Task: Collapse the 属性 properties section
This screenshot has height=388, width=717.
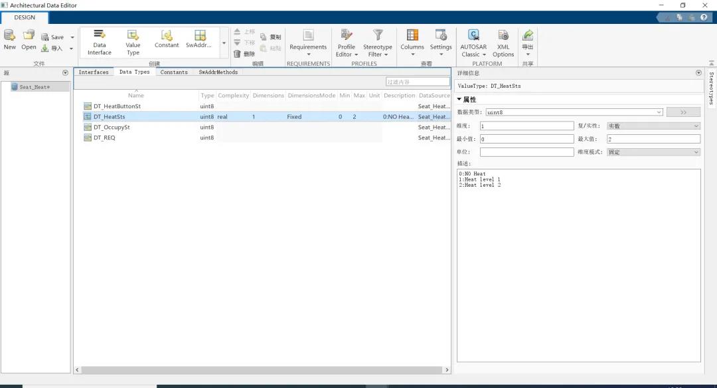Action: pyautogui.click(x=459, y=100)
